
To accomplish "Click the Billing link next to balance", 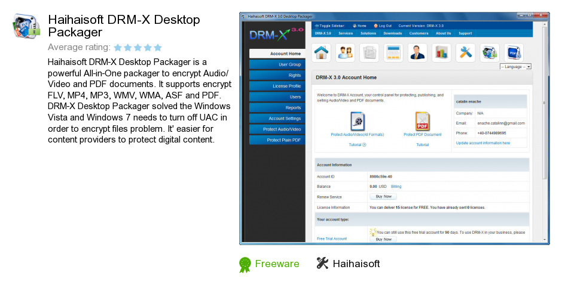I will click(396, 187).
